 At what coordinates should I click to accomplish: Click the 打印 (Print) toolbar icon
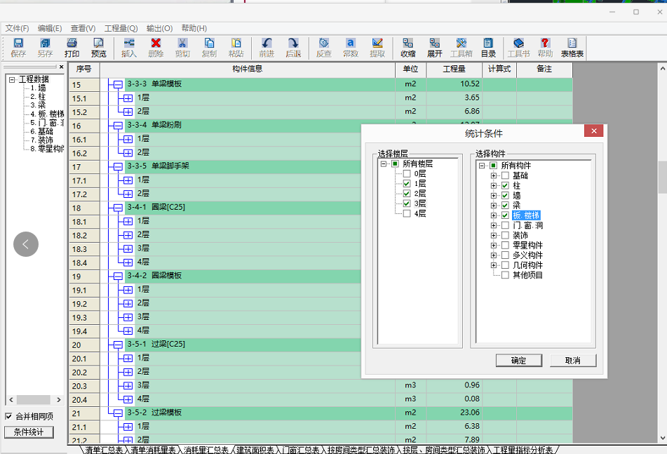(x=72, y=48)
